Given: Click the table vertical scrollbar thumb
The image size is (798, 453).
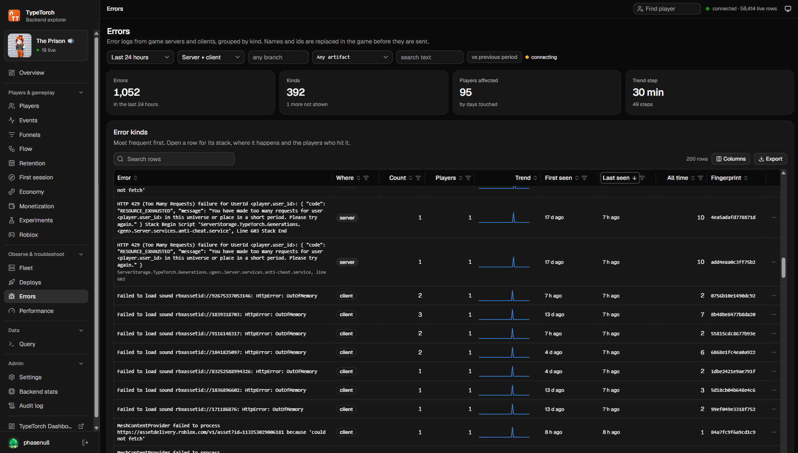Looking at the screenshot, I should (784, 268).
